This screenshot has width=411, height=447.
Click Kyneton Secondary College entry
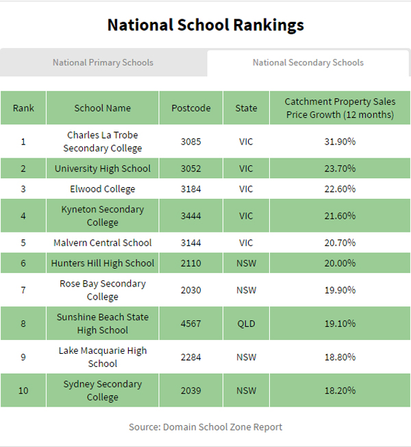103,216
